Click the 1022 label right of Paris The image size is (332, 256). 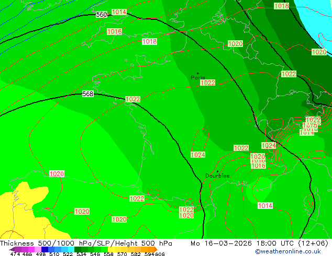pos(208,83)
